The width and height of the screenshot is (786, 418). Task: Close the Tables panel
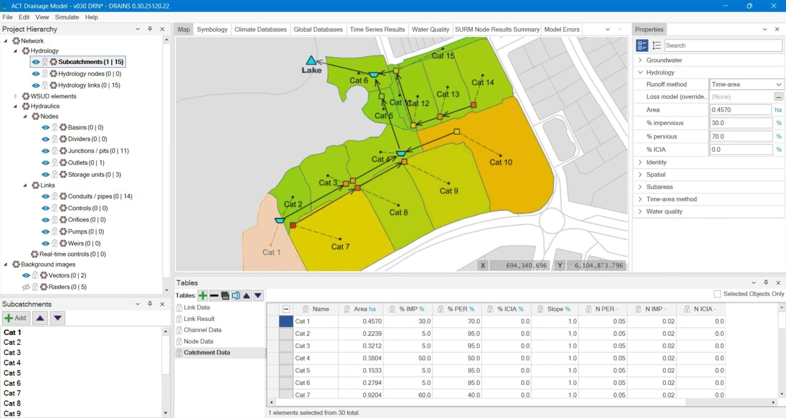(778, 282)
